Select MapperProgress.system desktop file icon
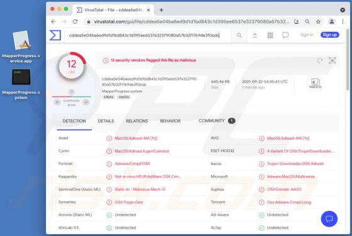Image resolution: width=352 pixels, height=236 pixels. 21,84
